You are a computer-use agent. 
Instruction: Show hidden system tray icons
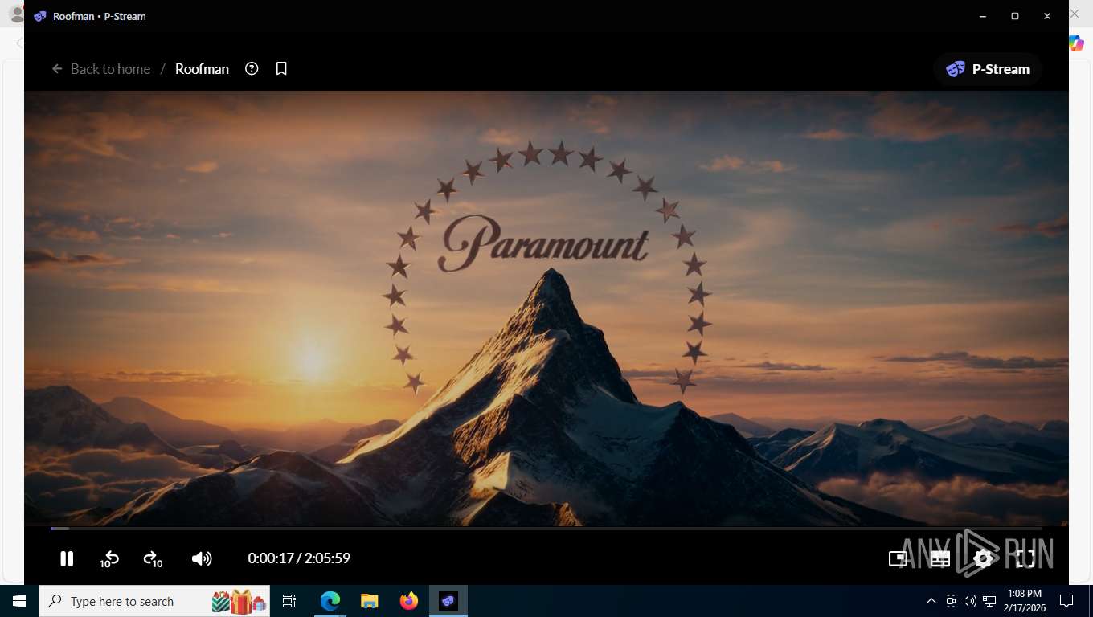[x=931, y=601]
